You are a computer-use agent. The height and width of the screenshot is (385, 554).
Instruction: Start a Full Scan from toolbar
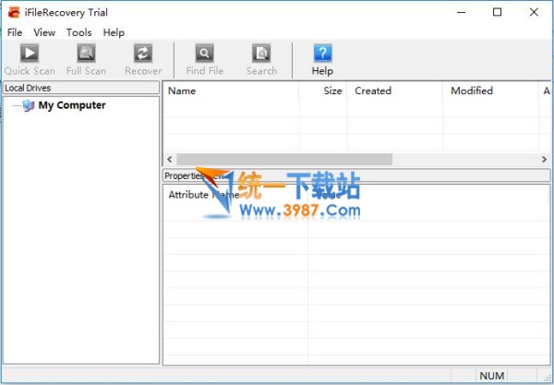pyautogui.click(x=86, y=54)
